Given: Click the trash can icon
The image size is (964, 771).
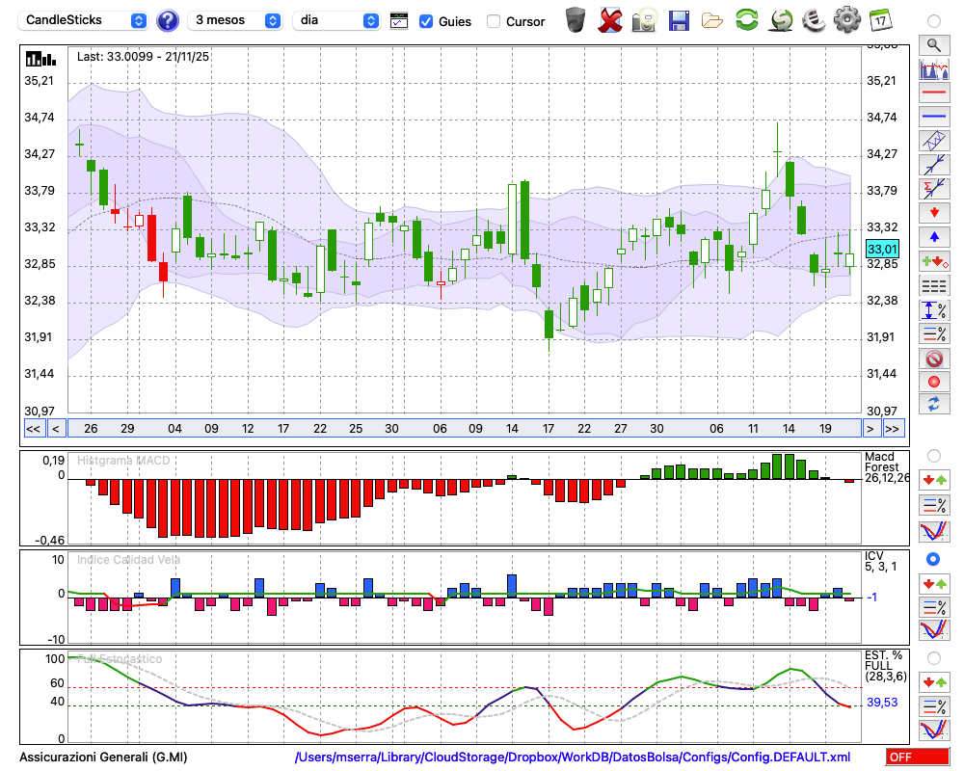Looking at the screenshot, I should point(576,20).
